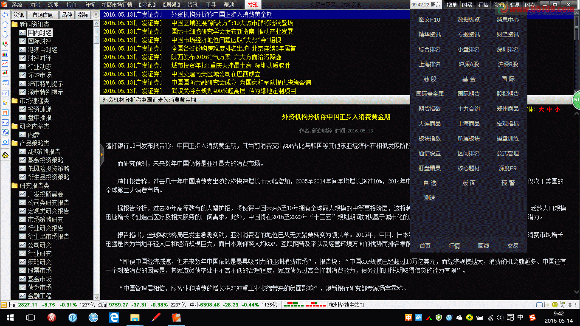This screenshot has height=326, width=580.
Task: Switch to the 指标 tab
Action: pos(84,15)
